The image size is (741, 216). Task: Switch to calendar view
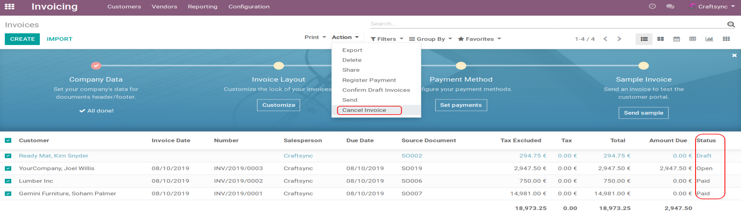(677, 39)
